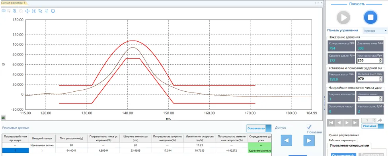388x156 pixels.
Task: Toggle the Реальные switch
Action: coord(372,126)
